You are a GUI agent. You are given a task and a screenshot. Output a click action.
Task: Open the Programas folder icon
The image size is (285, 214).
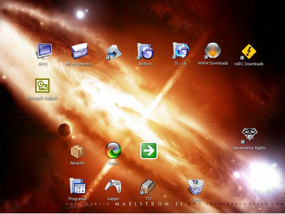pos(77,186)
